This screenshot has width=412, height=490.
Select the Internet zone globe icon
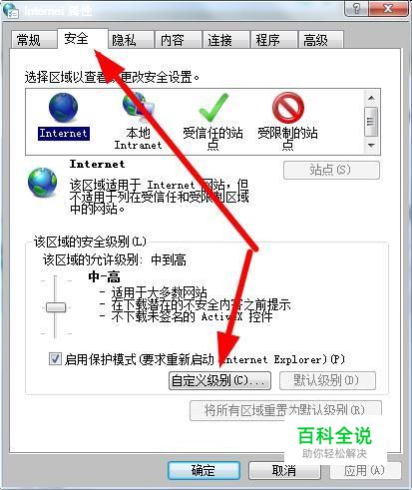point(63,108)
